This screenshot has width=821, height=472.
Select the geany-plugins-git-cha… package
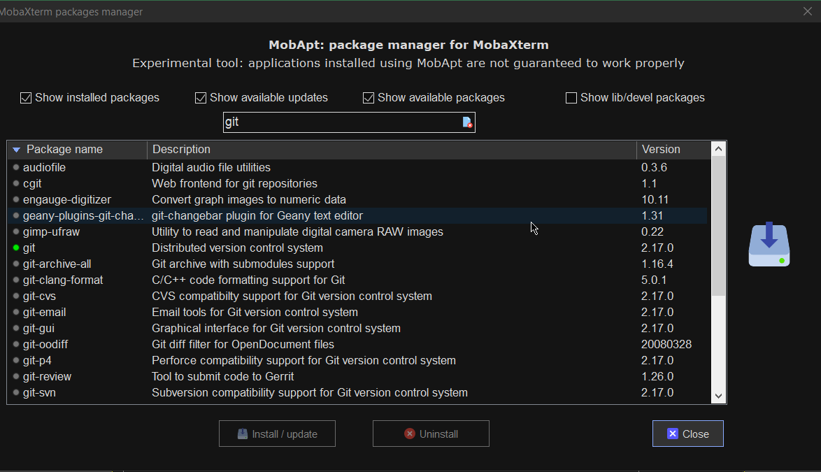pyautogui.click(x=83, y=215)
